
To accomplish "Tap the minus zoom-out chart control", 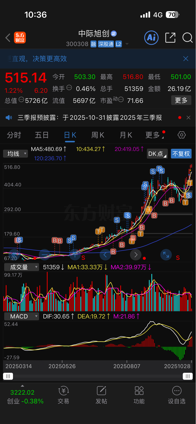I will click(44, 255).
